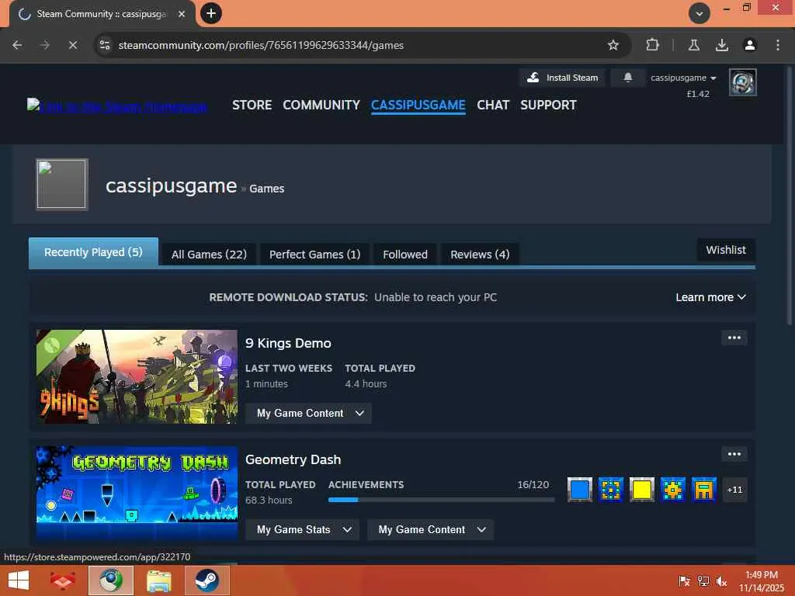Screen dimensions: 795x596
Task: Switch to Reviews (4) tab
Action: [x=480, y=255]
